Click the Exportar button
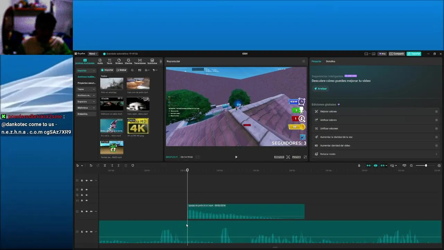 [x=414, y=54]
